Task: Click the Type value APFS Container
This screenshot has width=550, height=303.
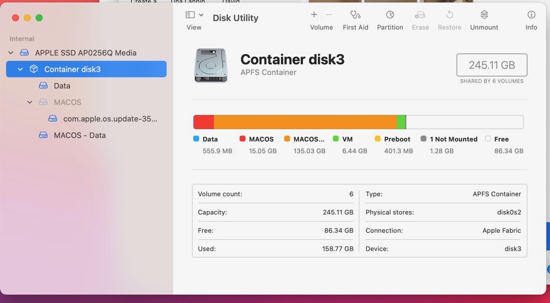Action: [x=497, y=194]
